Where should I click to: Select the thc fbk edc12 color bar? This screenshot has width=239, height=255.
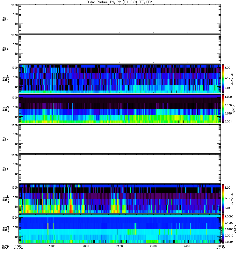tap(223, 199)
